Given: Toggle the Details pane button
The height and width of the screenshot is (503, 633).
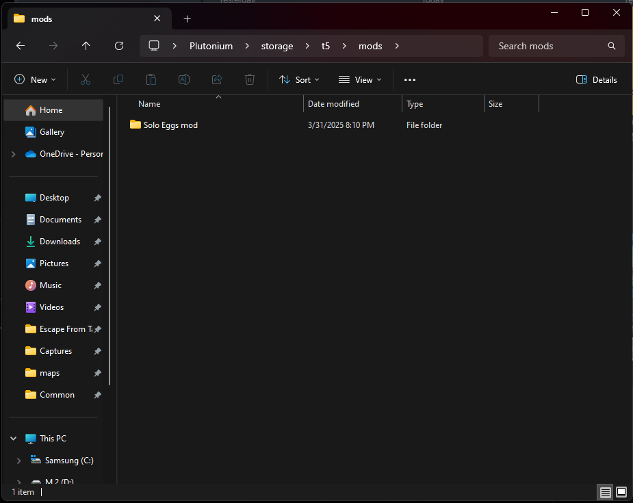Looking at the screenshot, I should 597,79.
